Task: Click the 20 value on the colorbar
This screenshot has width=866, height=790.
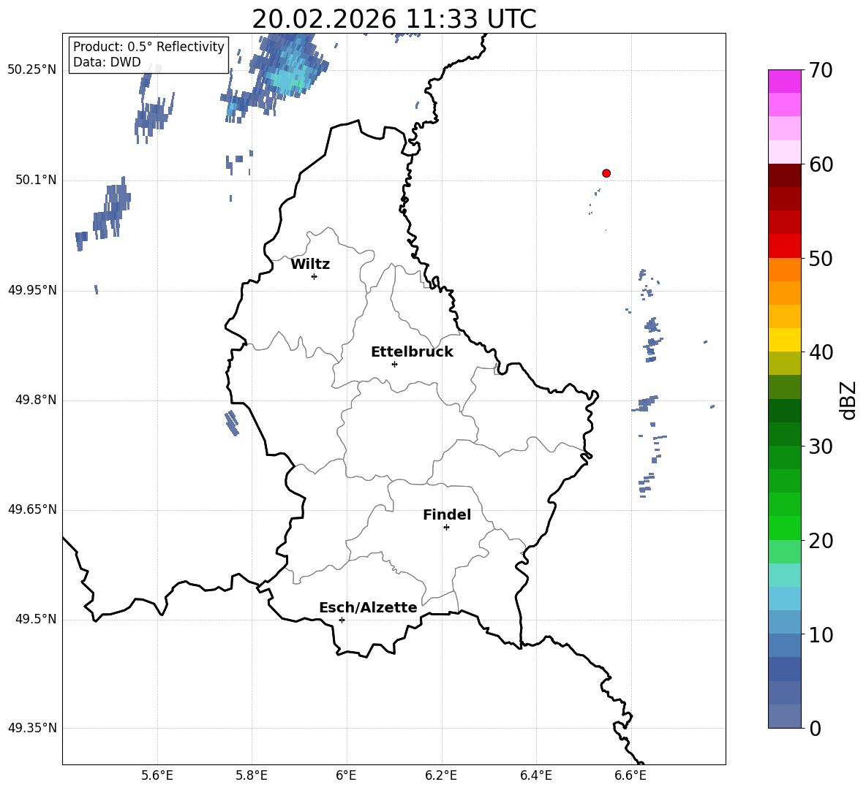Action: [x=820, y=541]
